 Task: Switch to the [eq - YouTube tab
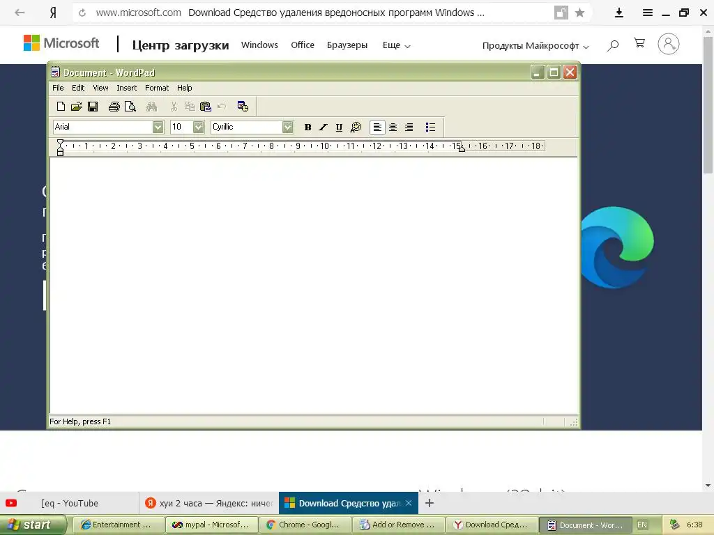point(69,503)
